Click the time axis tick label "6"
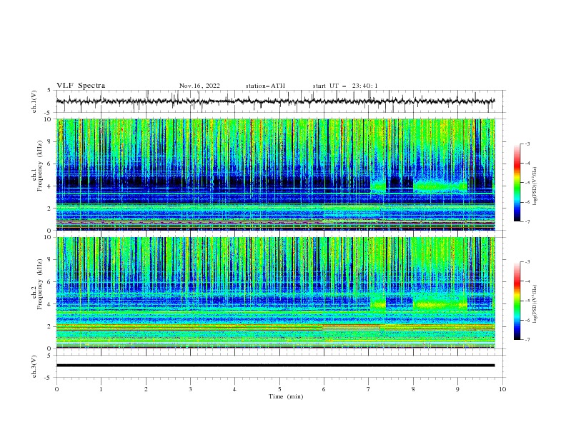566x437 pixels. pos(324,389)
